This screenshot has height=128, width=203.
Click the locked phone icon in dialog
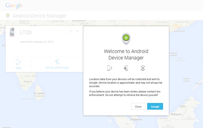point(126,68)
